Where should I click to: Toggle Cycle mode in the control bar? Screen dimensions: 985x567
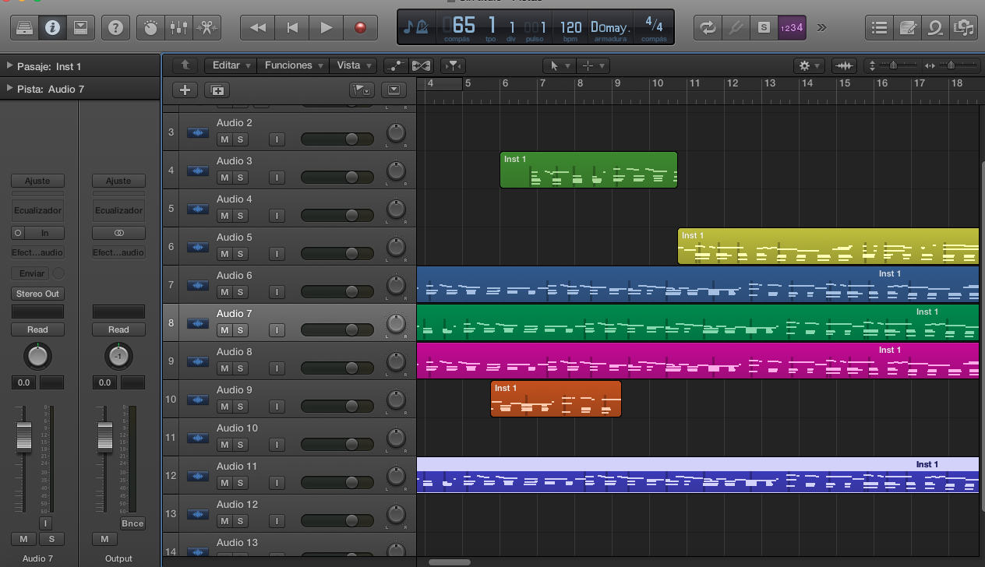[x=708, y=28]
